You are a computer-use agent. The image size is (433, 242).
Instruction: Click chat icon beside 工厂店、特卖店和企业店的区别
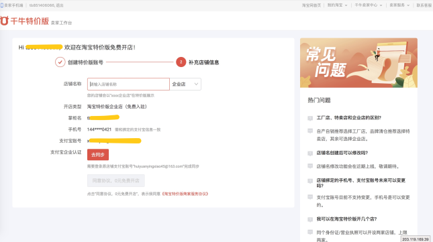click(310, 118)
